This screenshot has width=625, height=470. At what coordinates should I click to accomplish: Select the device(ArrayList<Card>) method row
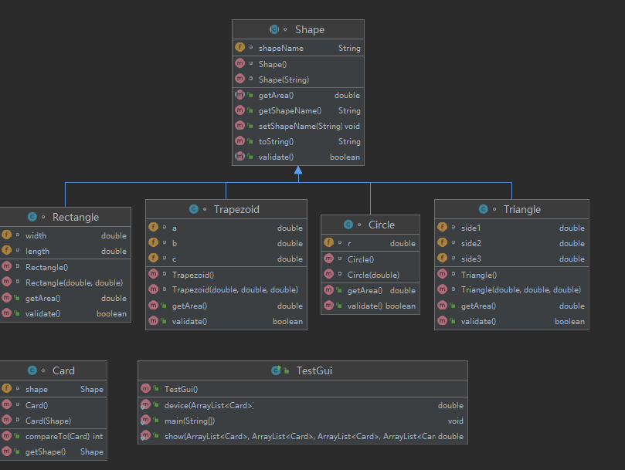[x=303, y=405]
